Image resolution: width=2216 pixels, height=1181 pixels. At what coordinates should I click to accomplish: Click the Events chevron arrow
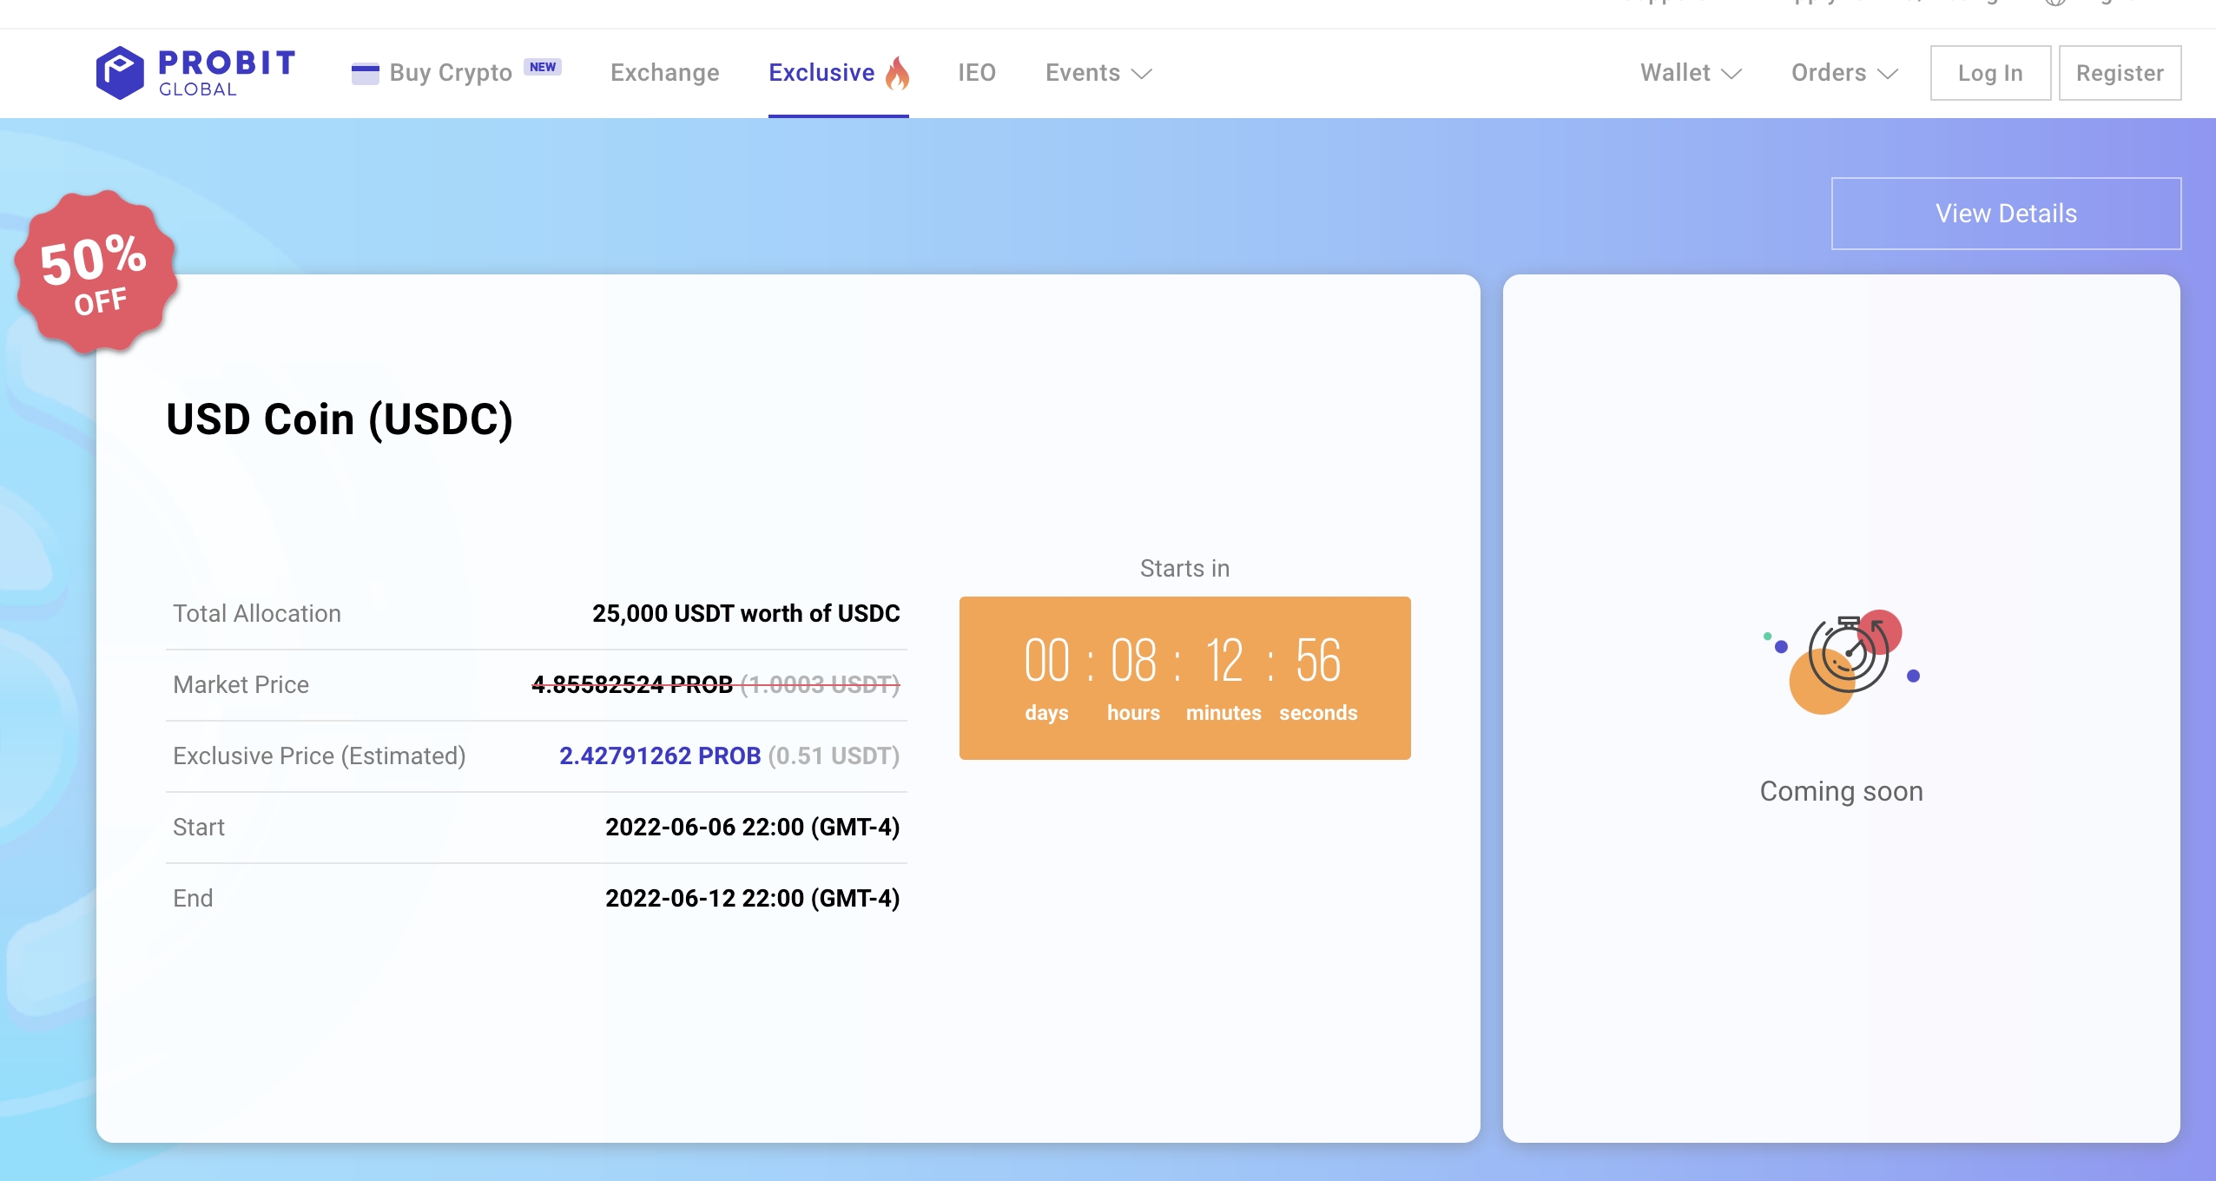pyautogui.click(x=1142, y=75)
